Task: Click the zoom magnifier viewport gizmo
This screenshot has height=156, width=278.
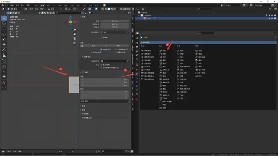Action: point(75,30)
